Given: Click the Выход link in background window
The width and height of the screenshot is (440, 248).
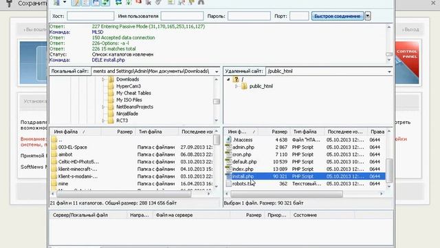Looking at the screenshot, I should tap(411, 30).
